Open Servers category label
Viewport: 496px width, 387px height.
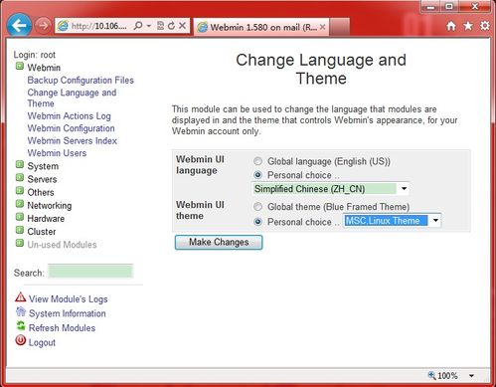click(42, 179)
